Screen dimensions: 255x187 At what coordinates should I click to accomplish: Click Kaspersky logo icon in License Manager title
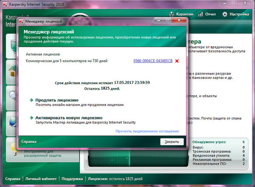(21, 21)
